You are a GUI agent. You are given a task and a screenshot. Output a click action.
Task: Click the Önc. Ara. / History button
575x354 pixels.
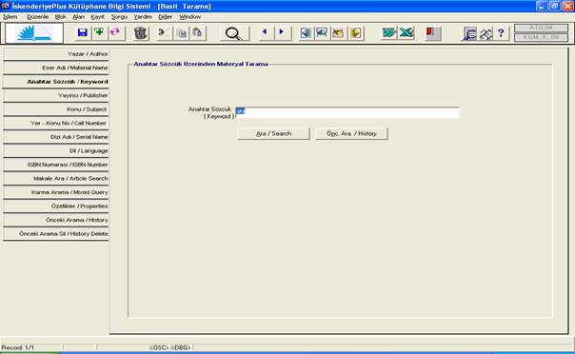(x=351, y=134)
